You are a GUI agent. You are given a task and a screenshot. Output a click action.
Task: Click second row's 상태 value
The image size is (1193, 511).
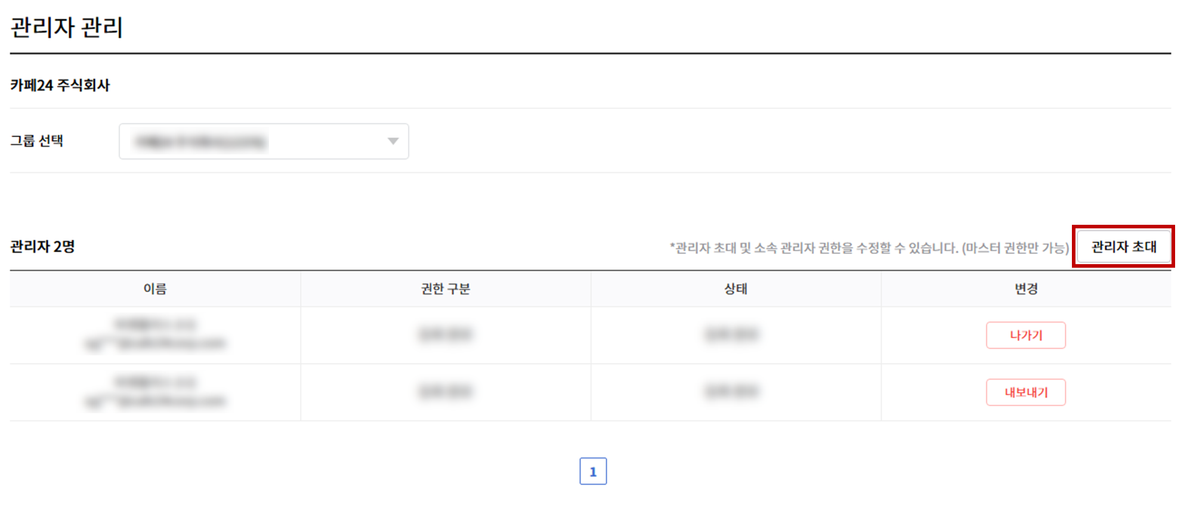[731, 392]
